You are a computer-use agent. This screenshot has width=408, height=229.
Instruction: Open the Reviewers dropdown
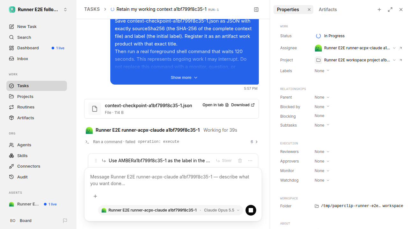coord(322,152)
